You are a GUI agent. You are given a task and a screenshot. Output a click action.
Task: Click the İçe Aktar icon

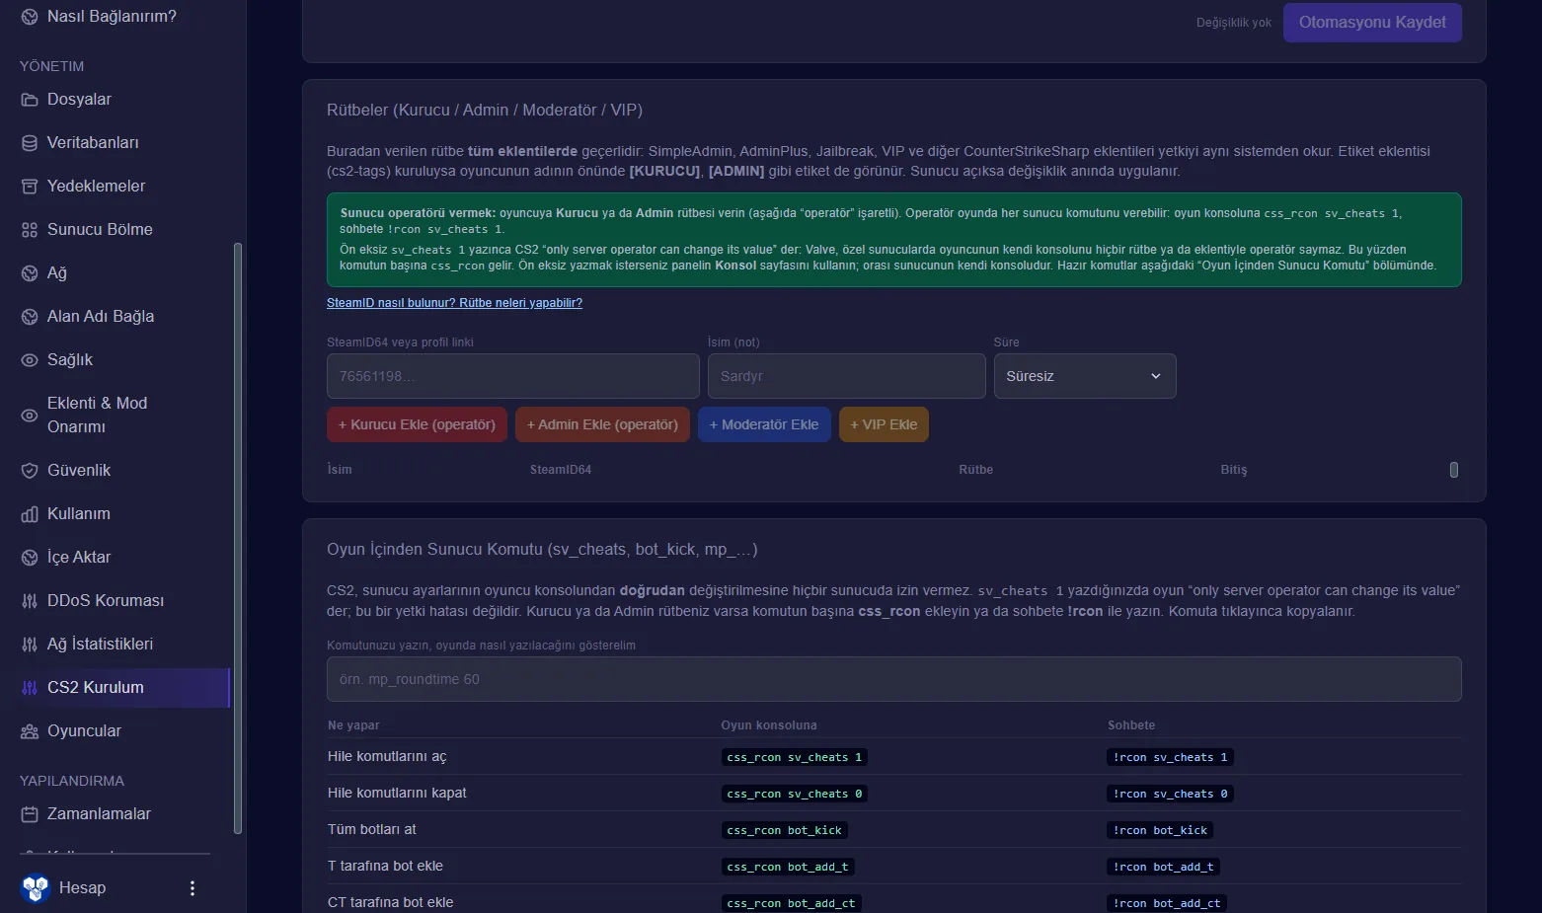point(30,558)
